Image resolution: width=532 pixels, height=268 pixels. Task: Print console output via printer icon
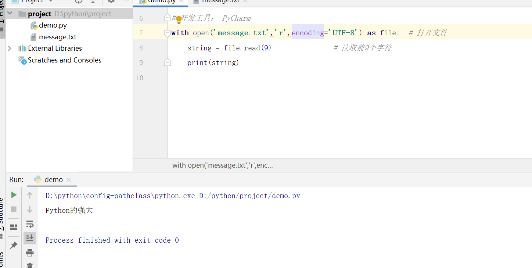[x=30, y=253]
